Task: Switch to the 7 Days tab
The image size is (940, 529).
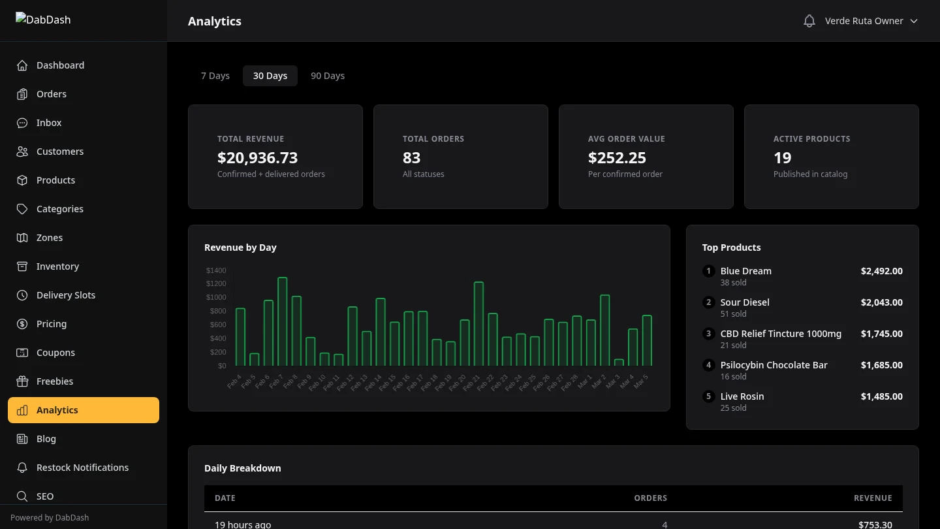Action: click(x=215, y=75)
